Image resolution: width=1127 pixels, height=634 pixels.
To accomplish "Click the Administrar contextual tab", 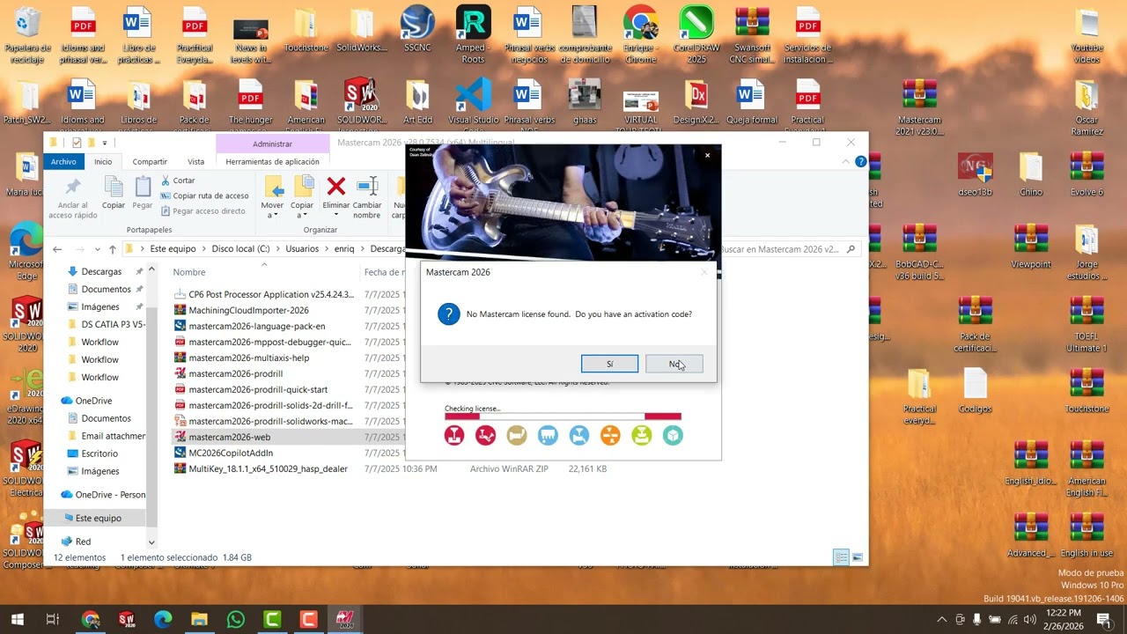I will coord(272,144).
